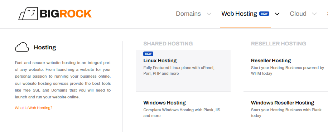The width and height of the screenshot is (328, 132).
Task: Open the Reseller Hosting page
Action: [x=271, y=60]
